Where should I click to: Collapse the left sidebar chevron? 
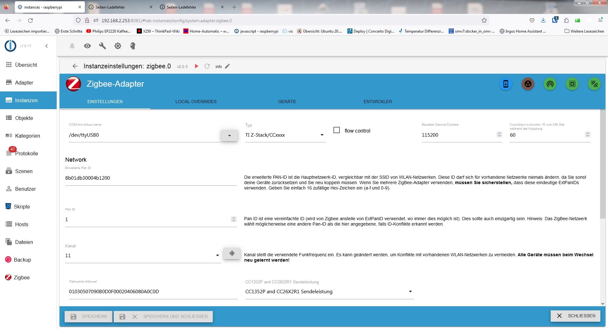[x=47, y=46]
